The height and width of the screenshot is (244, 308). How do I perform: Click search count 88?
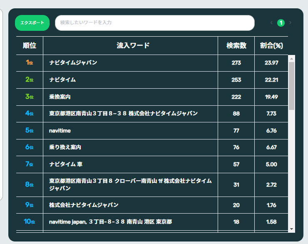tap(236, 114)
